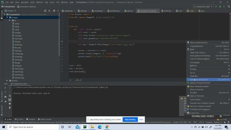This screenshot has height=130, width=231.
Task: Launch Microsoft Edge from taskbar
Action: click(x=100, y=127)
